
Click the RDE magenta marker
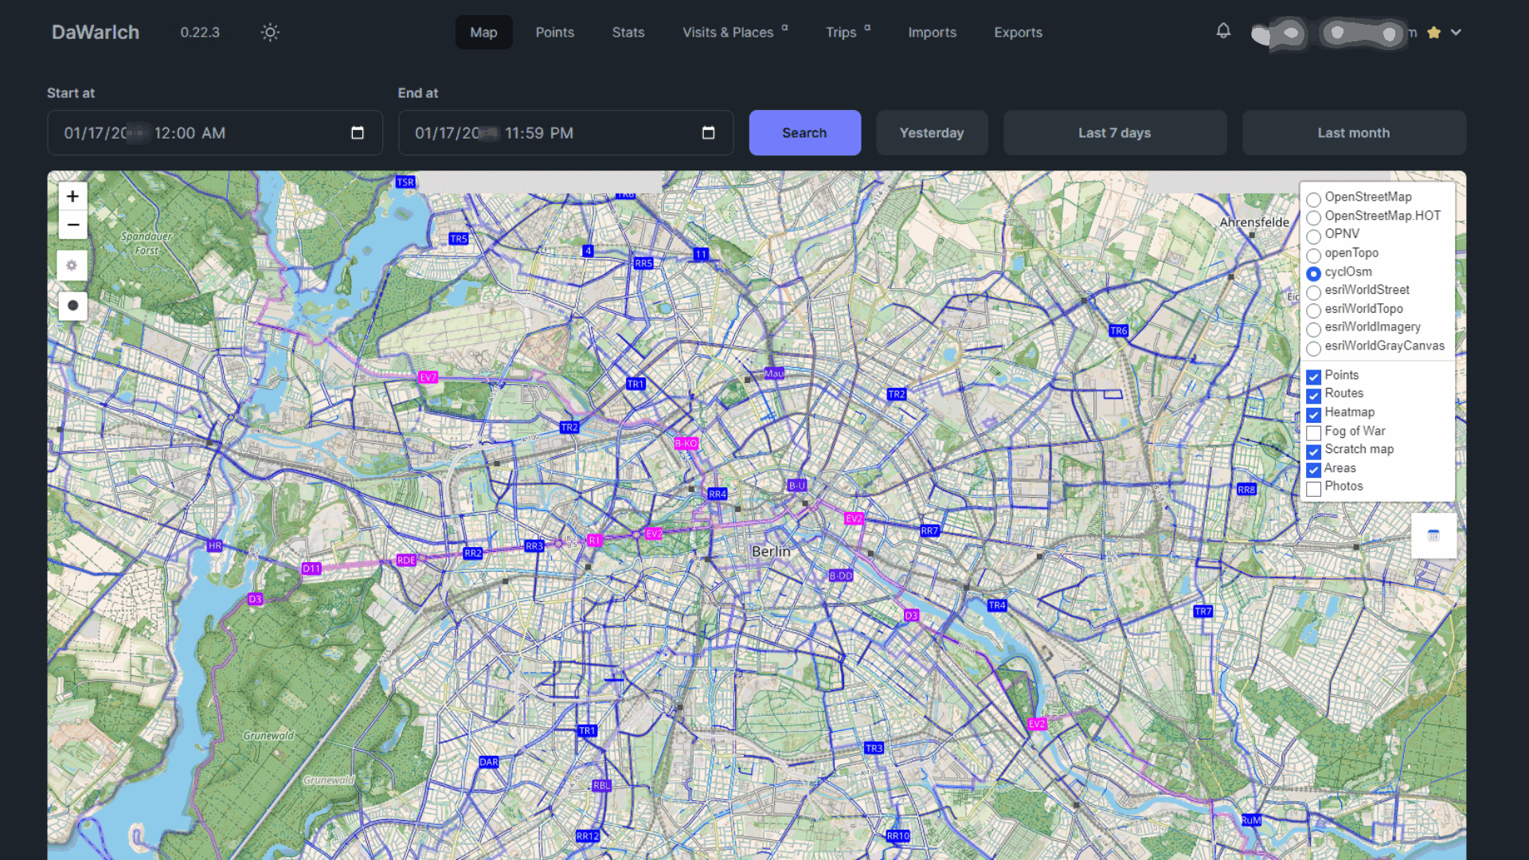click(x=406, y=561)
